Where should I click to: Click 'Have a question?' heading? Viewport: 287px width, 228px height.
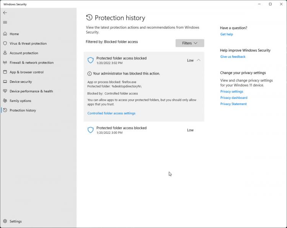click(233, 28)
